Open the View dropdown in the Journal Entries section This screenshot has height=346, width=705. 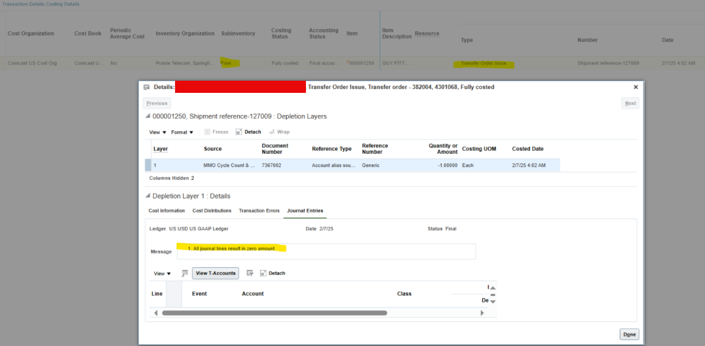point(162,273)
